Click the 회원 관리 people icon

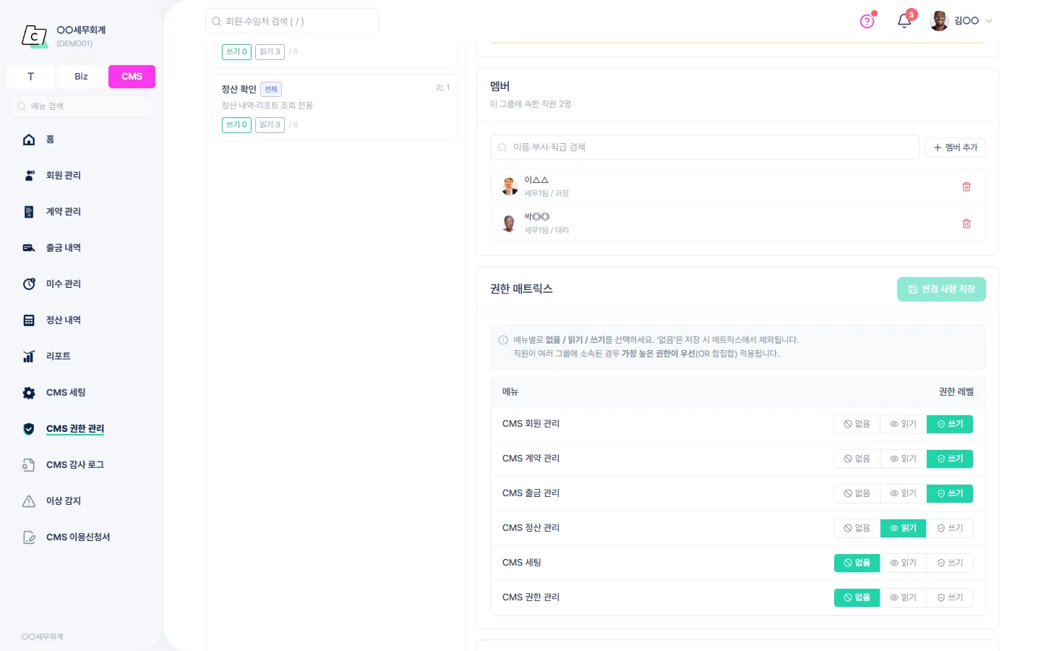tap(29, 176)
